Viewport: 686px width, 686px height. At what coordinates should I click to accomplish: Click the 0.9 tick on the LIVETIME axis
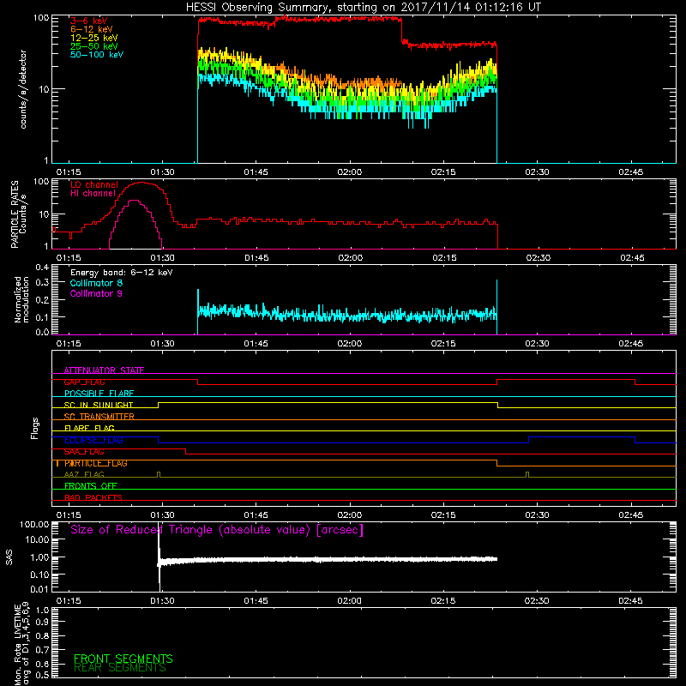coord(42,623)
